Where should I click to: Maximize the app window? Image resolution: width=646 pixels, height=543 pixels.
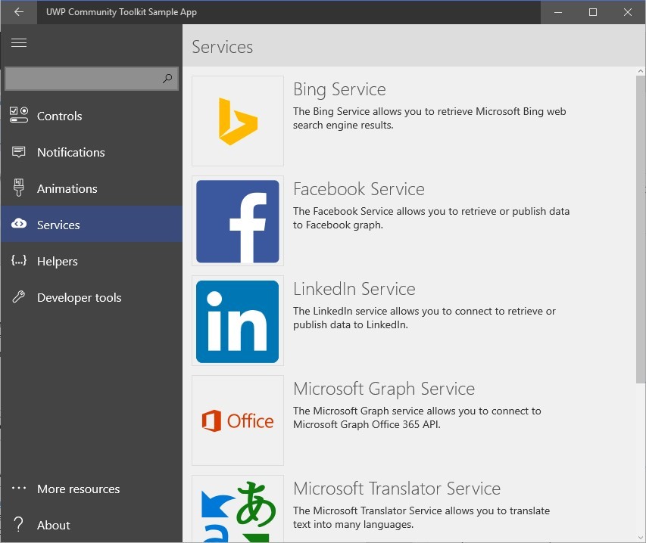[593, 12]
